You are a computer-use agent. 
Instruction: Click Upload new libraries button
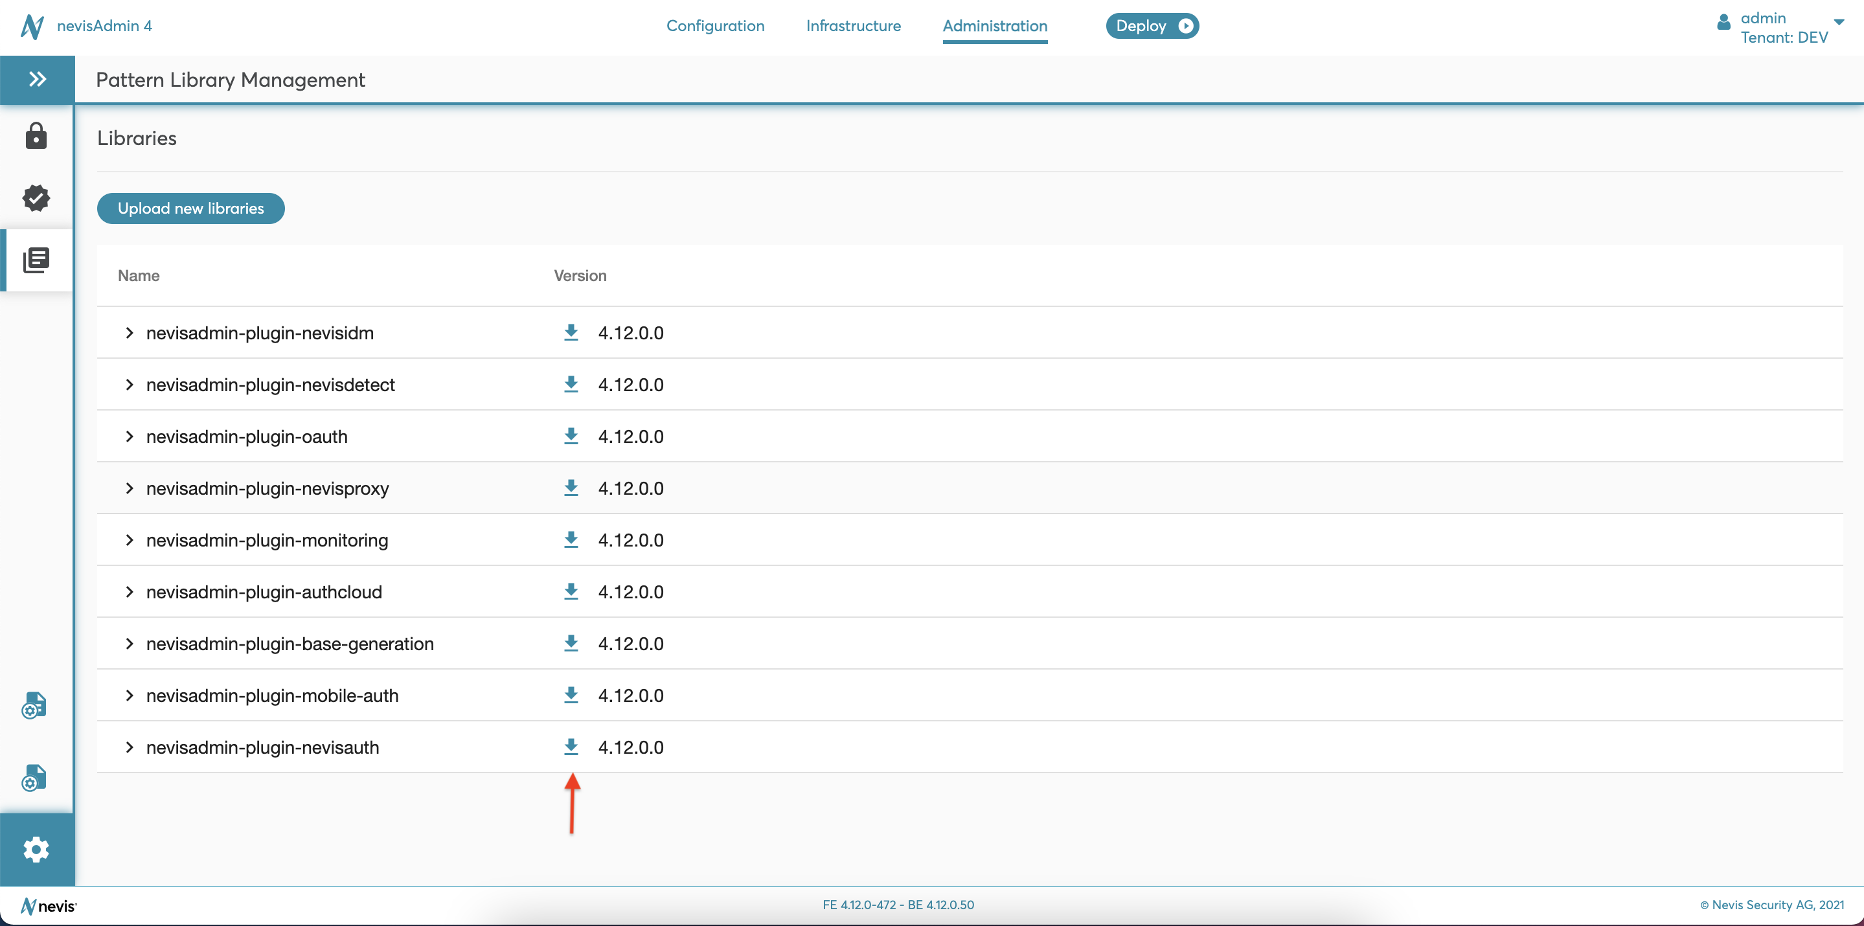(x=191, y=209)
